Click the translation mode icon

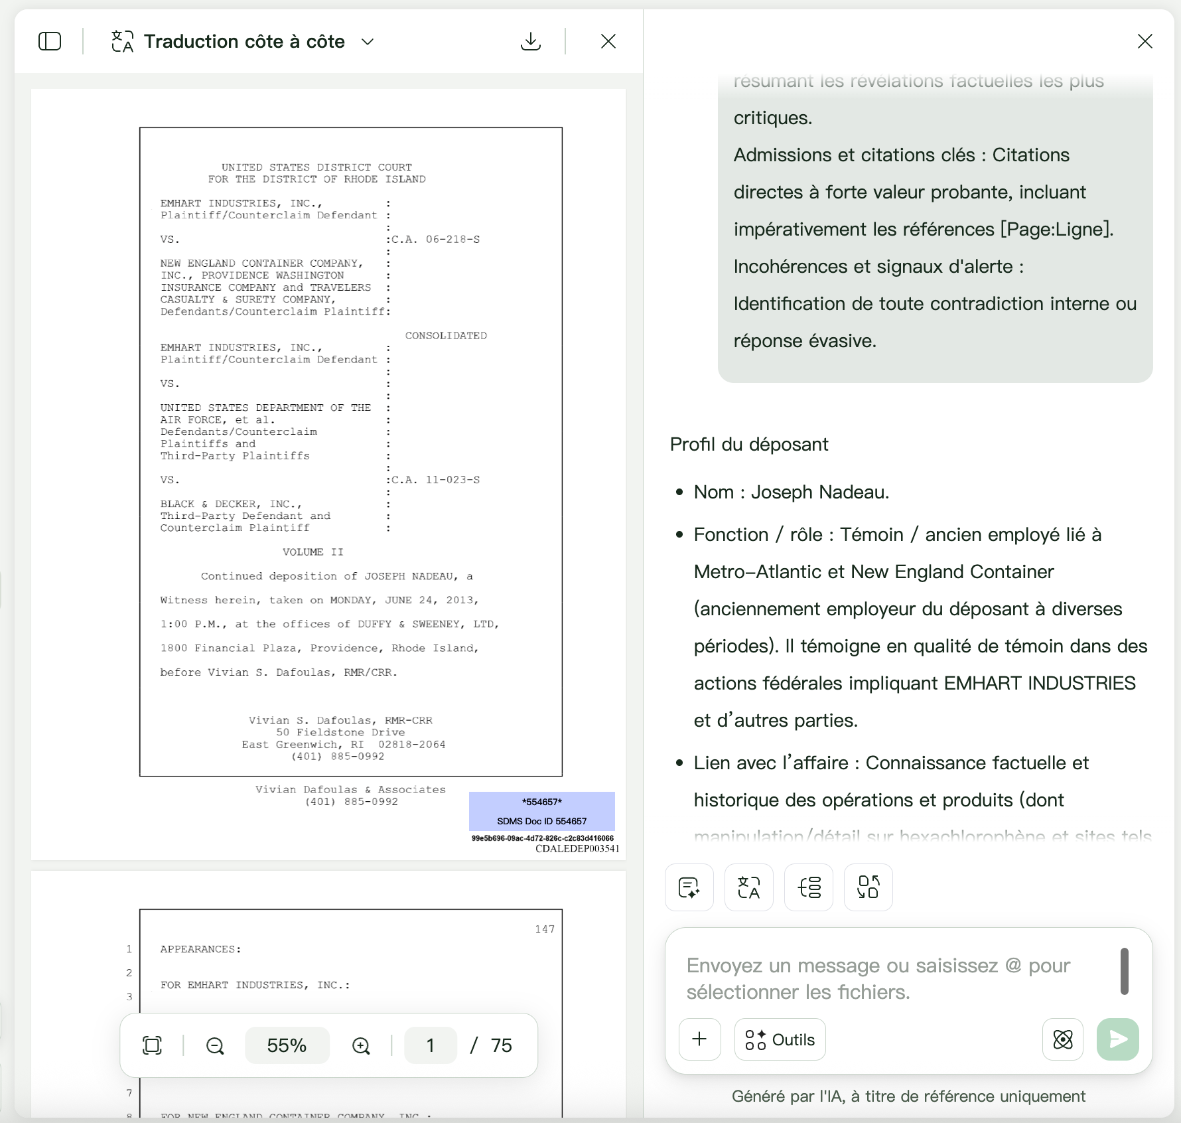[122, 41]
